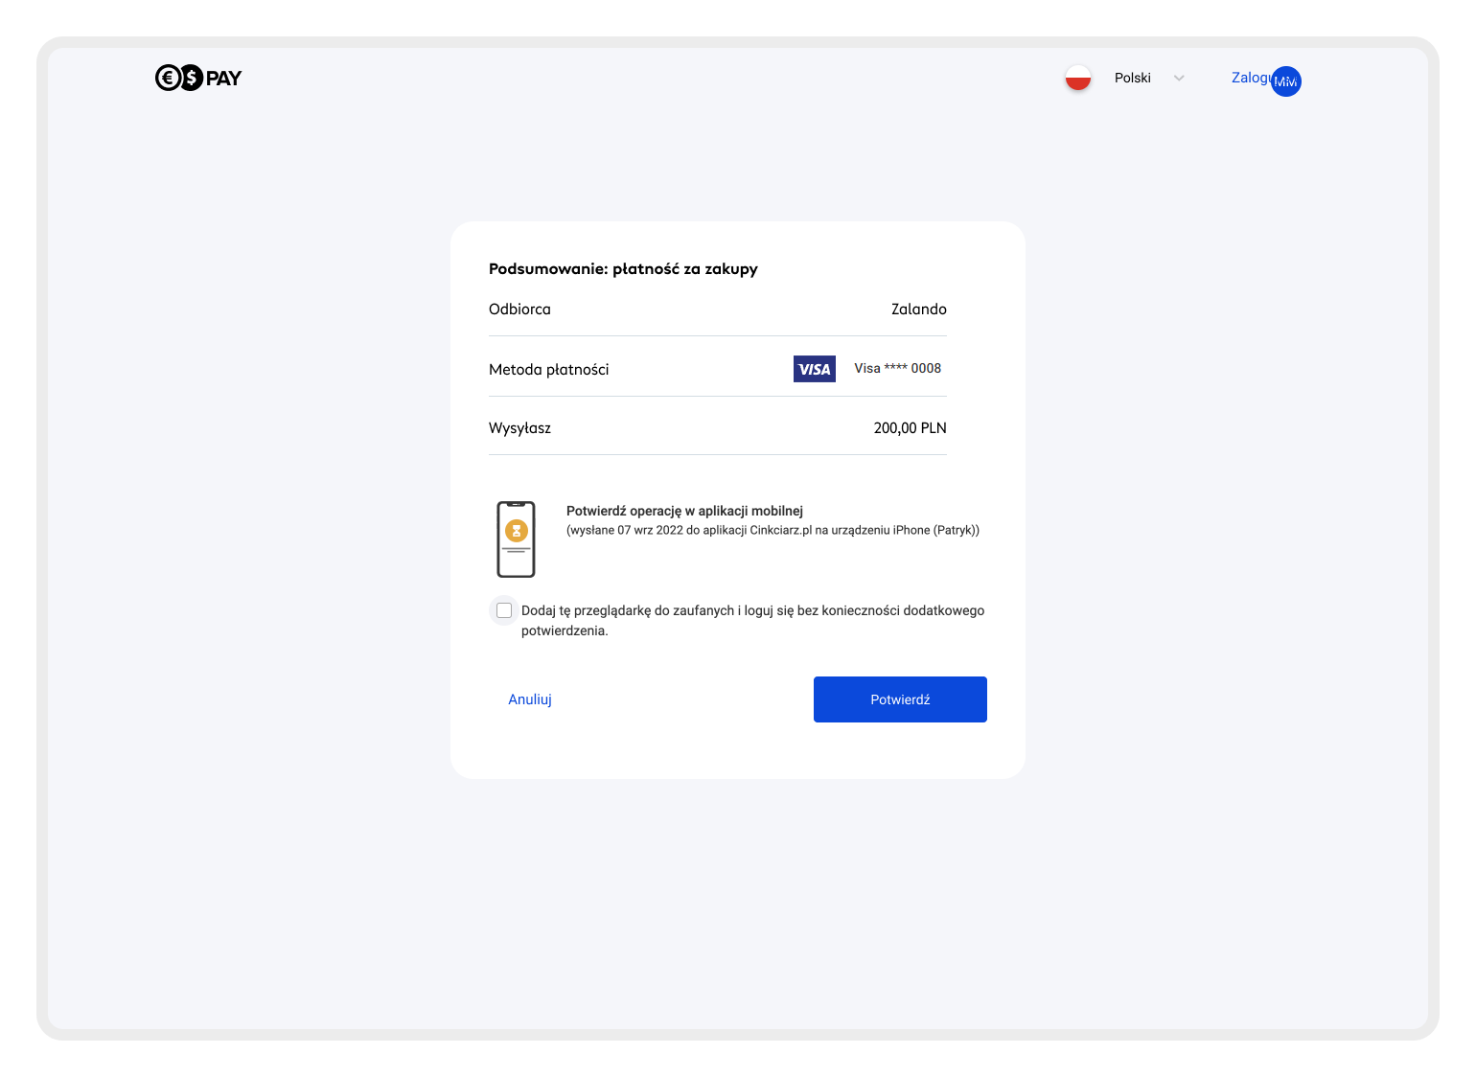Tick the trusted browser checkbox
This screenshot has width=1476, height=1077.
(504, 610)
